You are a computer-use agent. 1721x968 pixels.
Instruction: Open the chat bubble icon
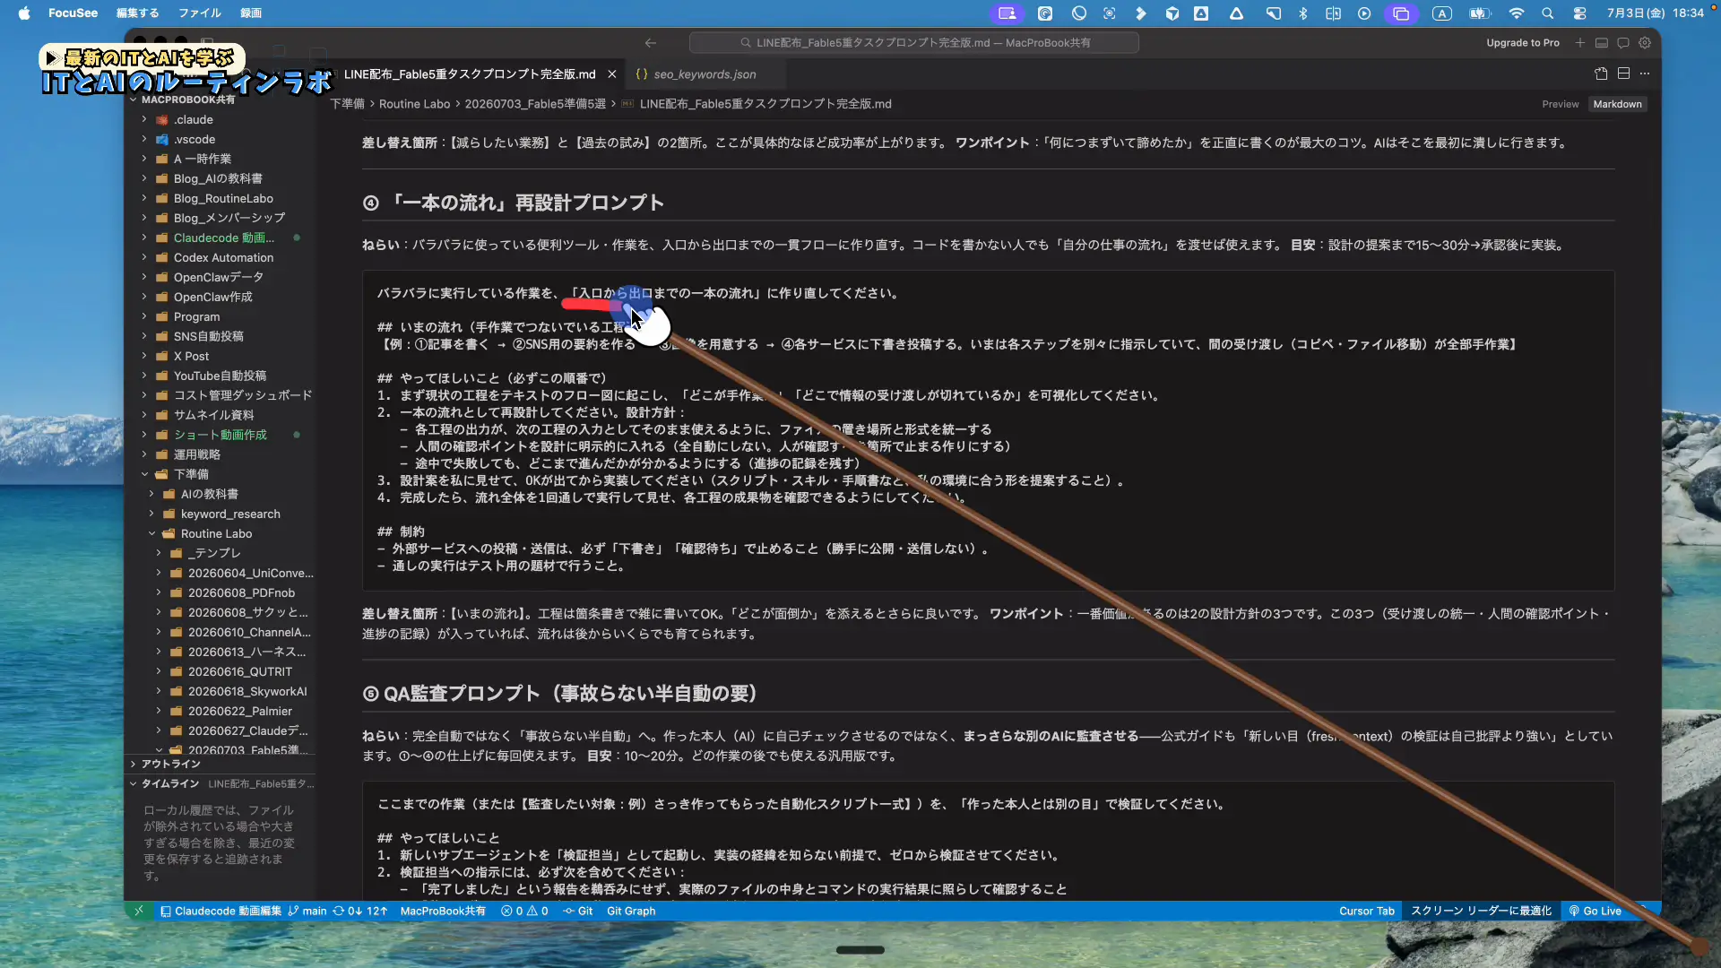click(1623, 42)
